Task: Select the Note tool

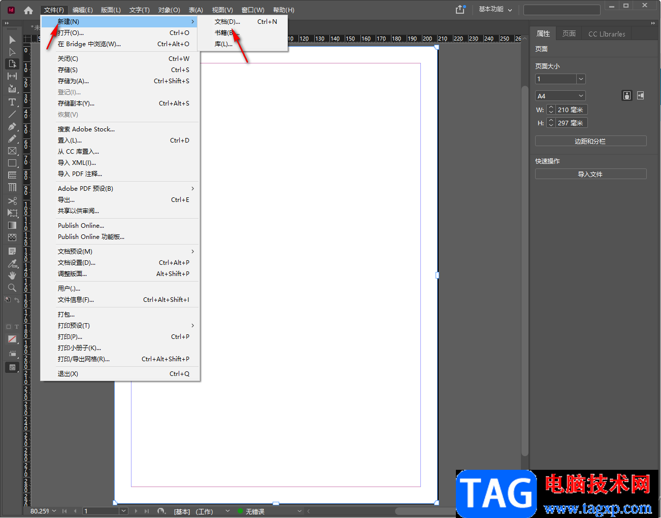Action: [12, 251]
